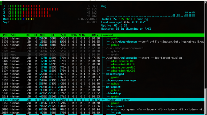Select the gdbus thread PID 5161
This screenshot has width=207, height=115.
[x=102, y=84]
